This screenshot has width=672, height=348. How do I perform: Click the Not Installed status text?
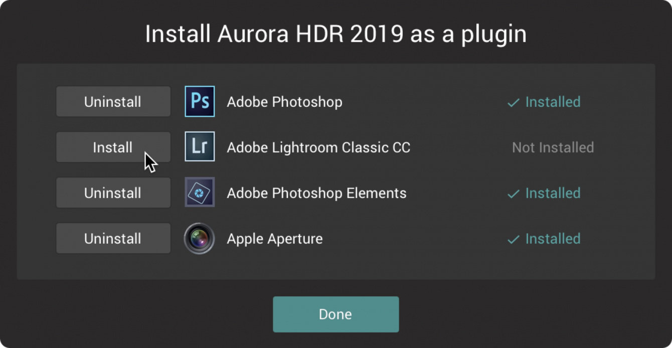pyautogui.click(x=553, y=147)
